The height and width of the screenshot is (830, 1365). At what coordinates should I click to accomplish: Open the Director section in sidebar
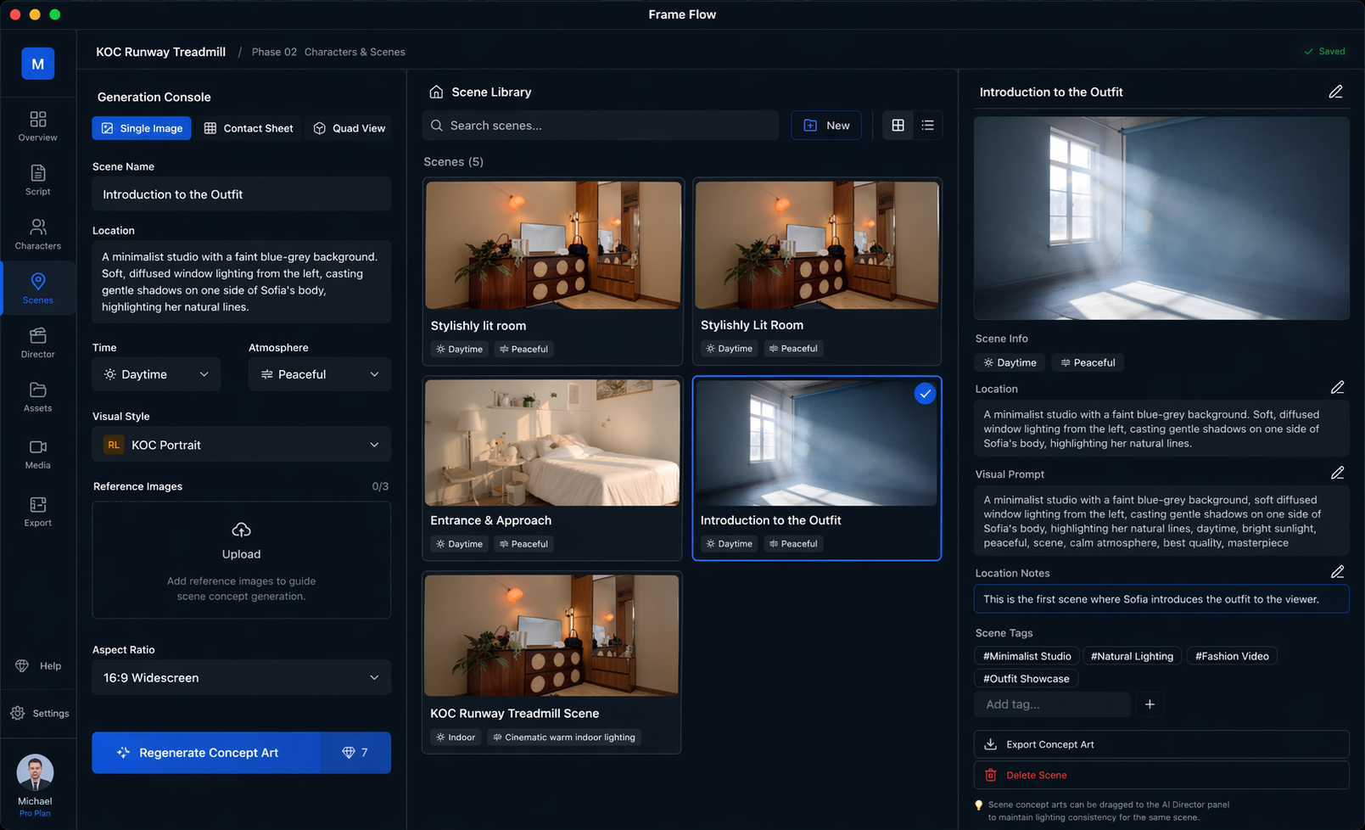[37, 343]
